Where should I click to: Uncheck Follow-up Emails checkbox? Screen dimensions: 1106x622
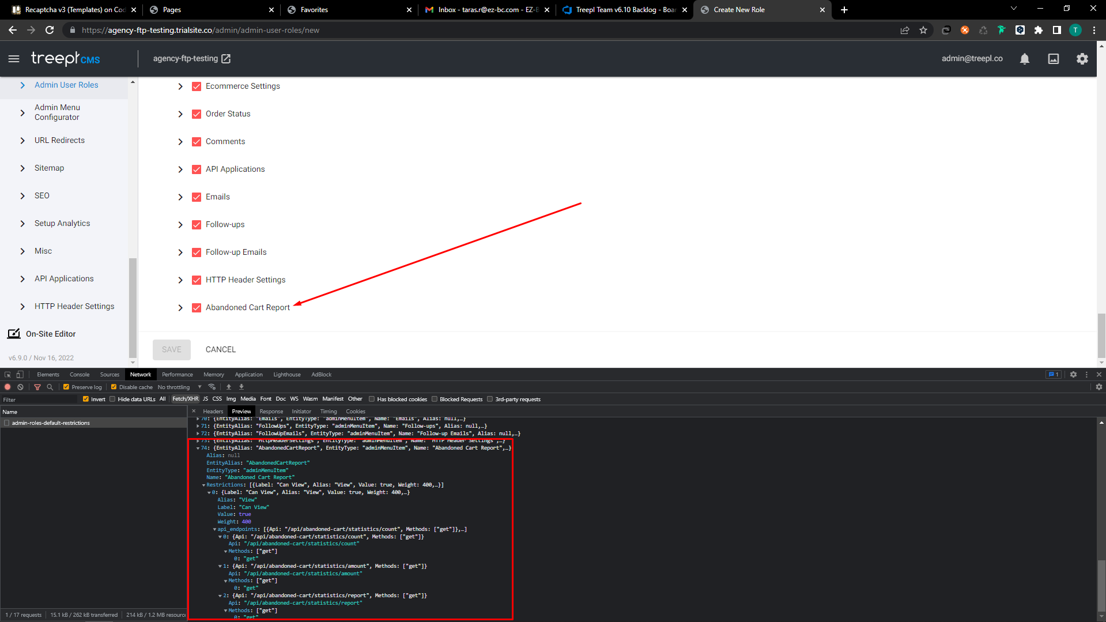pos(197,252)
